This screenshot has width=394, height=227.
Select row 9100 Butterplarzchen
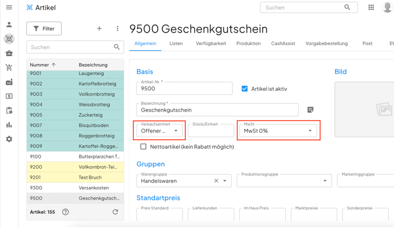(x=75, y=157)
